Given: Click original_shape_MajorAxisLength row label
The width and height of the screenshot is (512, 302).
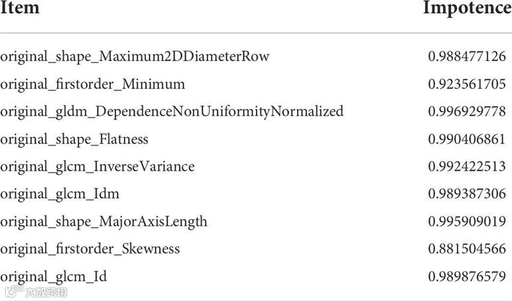Looking at the screenshot, I should click(103, 222).
